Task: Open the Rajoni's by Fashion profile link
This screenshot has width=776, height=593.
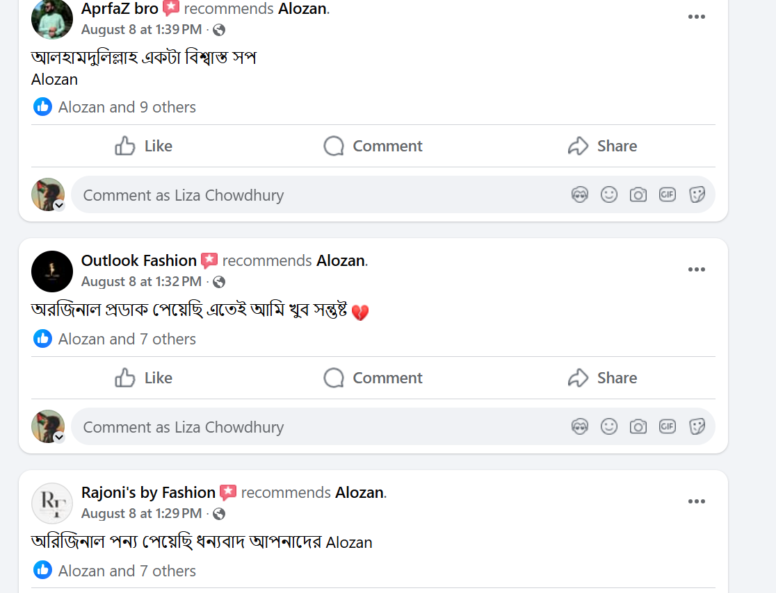Action: pyautogui.click(x=148, y=492)
